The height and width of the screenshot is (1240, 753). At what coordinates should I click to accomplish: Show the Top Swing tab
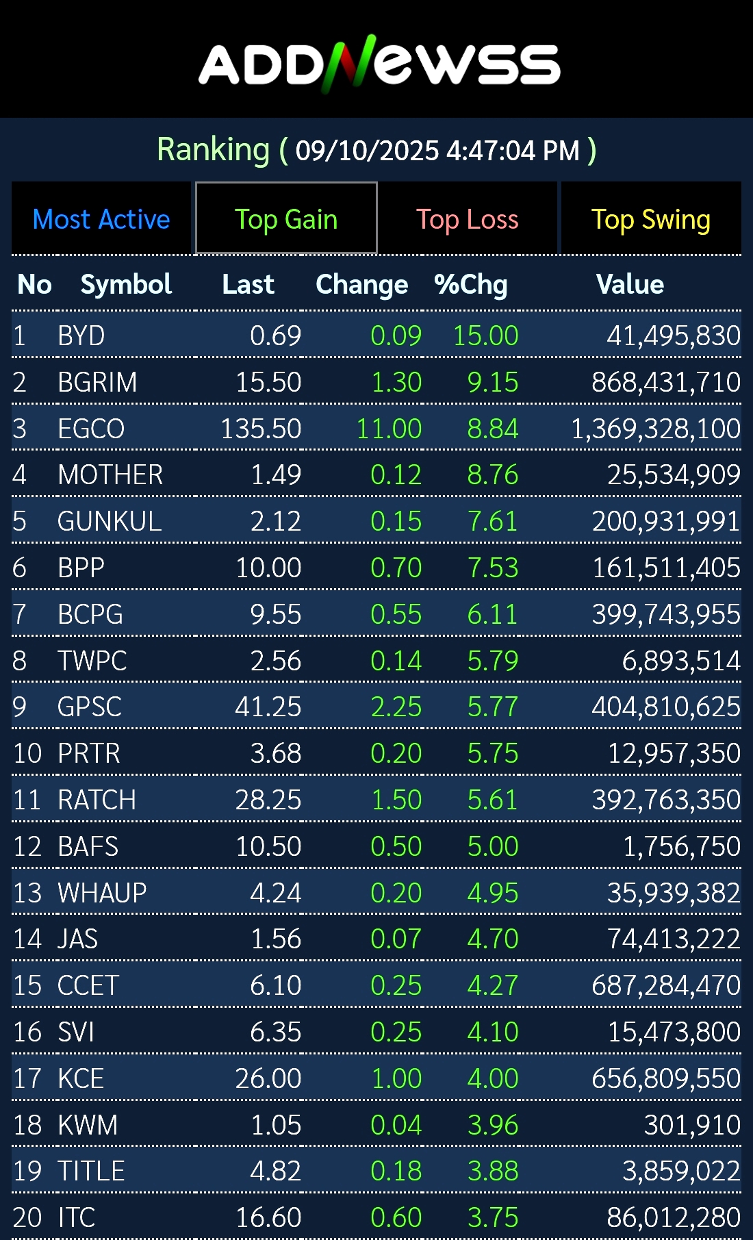(650, 219)
